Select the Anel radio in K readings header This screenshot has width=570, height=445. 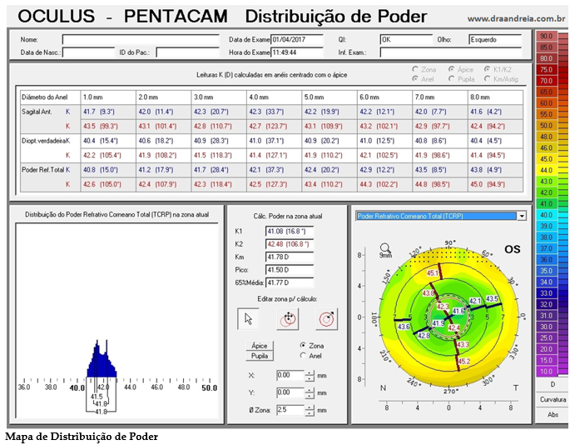click(x=415, y=78)
